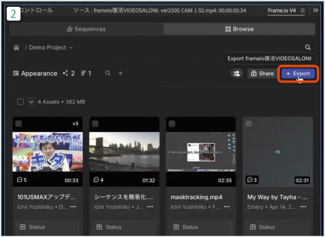Select the masktracking.mp4 asset checkbox
Viewport: 325px width, 237px height.
coord(172,124)
